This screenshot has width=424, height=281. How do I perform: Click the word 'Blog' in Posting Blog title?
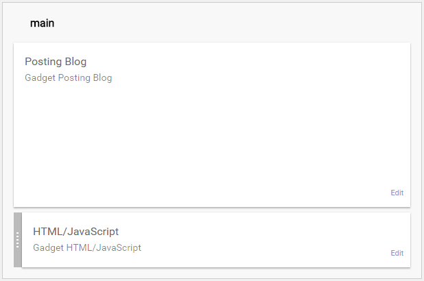75,62
